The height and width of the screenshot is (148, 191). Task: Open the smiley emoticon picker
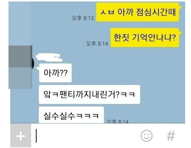146,136
